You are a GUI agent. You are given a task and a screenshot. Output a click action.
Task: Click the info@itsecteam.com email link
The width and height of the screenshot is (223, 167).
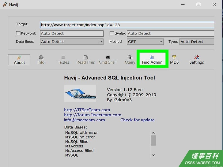[85, 120]
